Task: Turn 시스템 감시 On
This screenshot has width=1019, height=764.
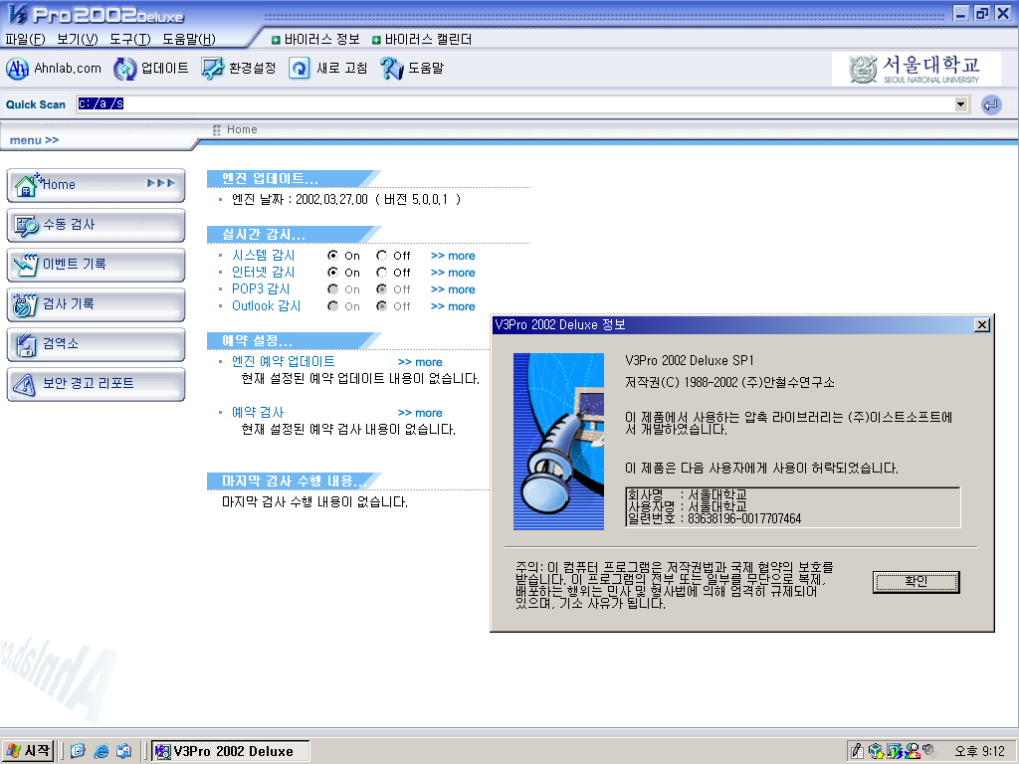Action: [332, 256]
